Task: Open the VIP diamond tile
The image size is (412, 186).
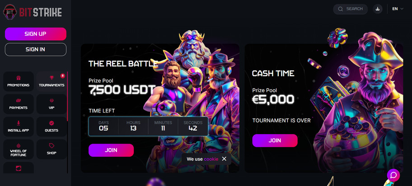Action: 51,104
